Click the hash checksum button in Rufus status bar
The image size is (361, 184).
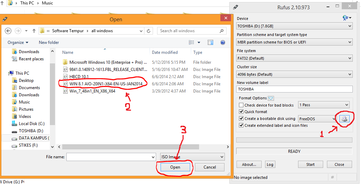point(332,177)
